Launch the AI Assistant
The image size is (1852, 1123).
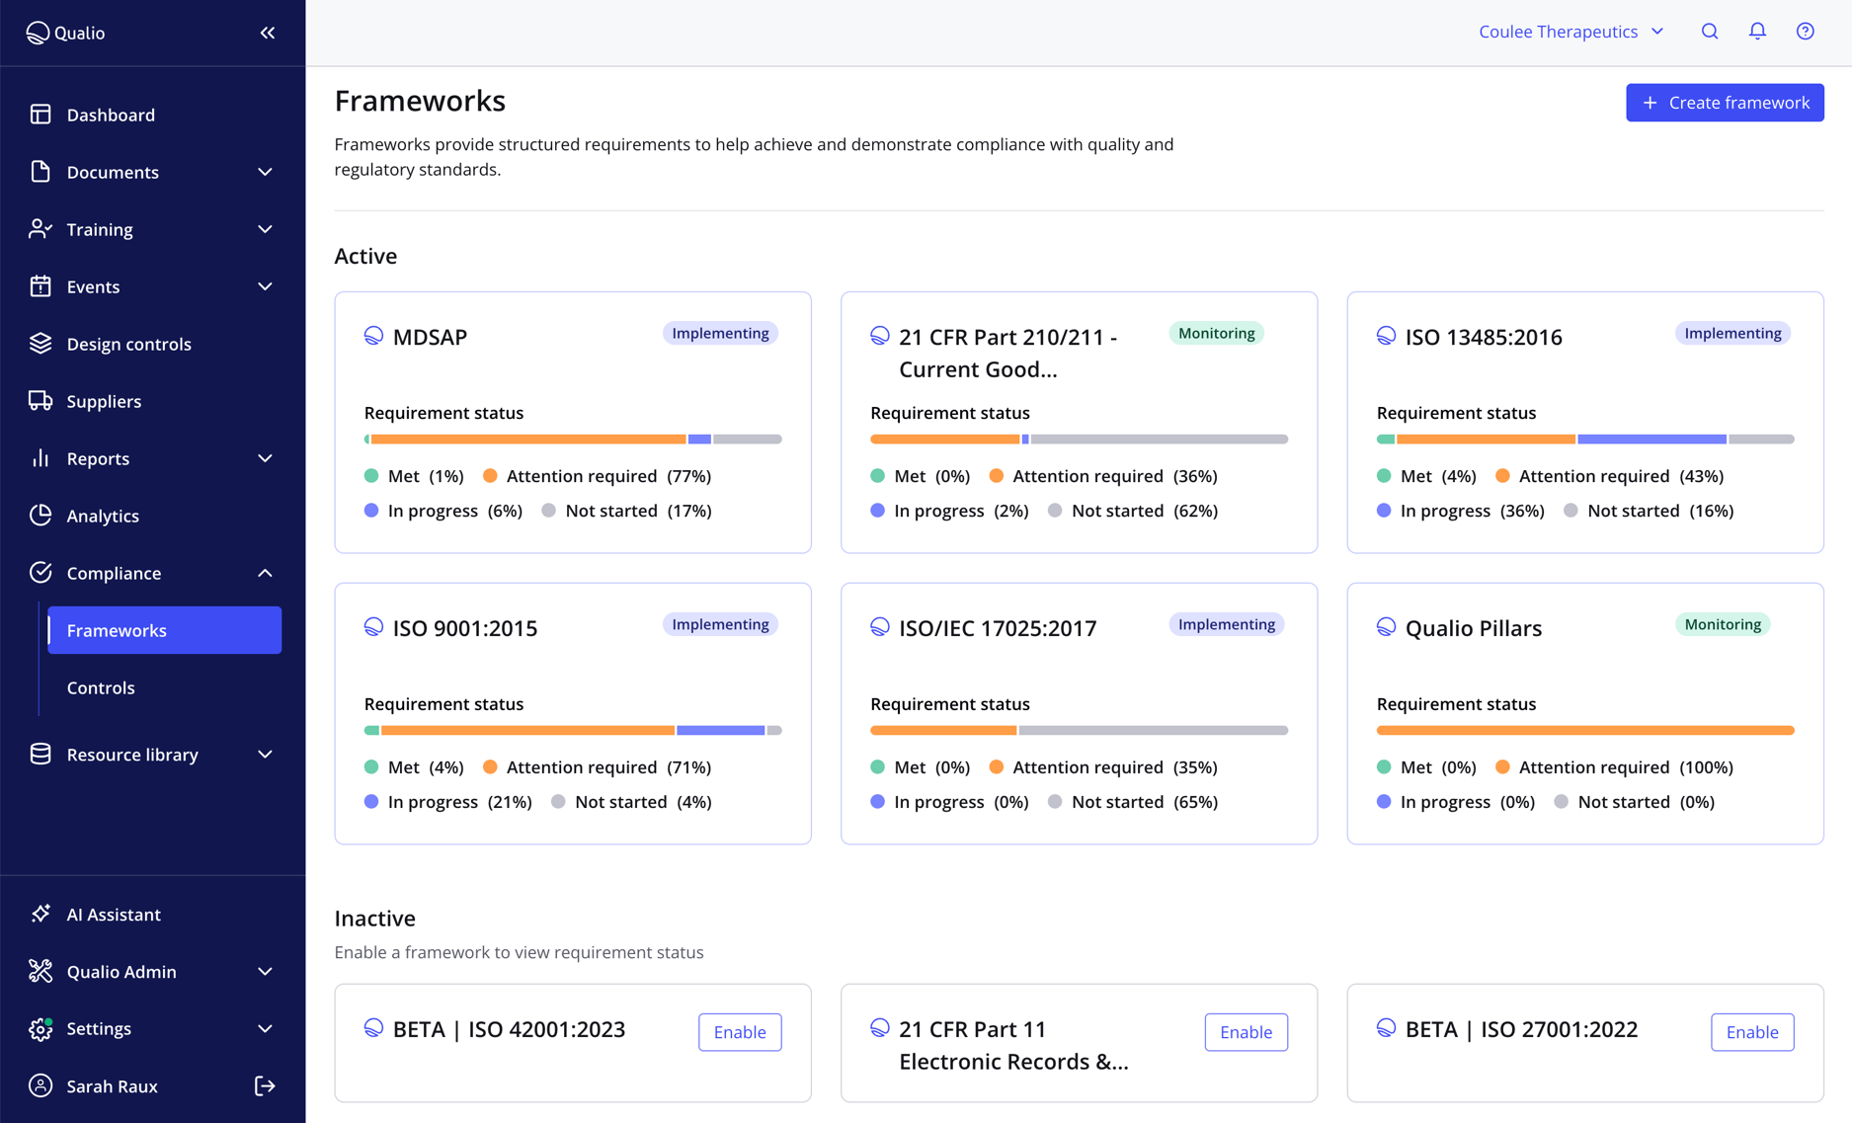point(114,914)
